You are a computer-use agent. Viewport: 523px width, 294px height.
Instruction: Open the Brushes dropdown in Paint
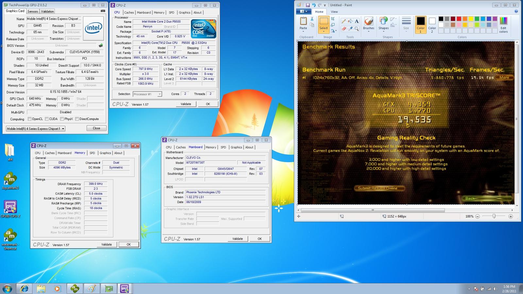[x=369, y=31]
